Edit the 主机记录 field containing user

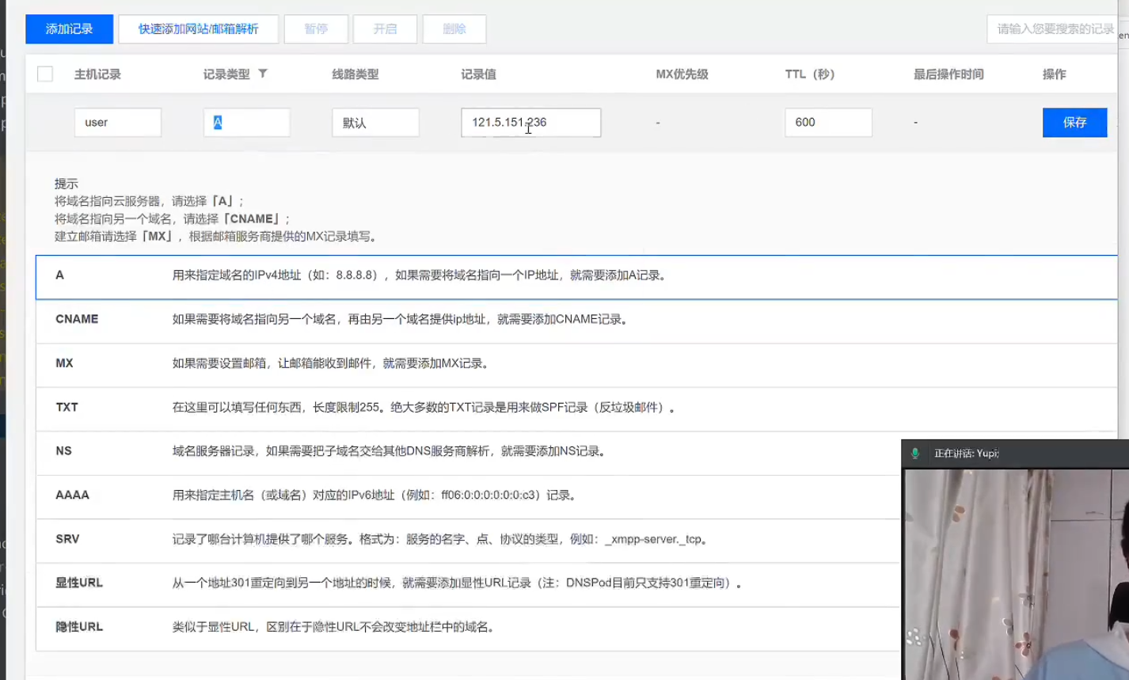click(118, 123)
